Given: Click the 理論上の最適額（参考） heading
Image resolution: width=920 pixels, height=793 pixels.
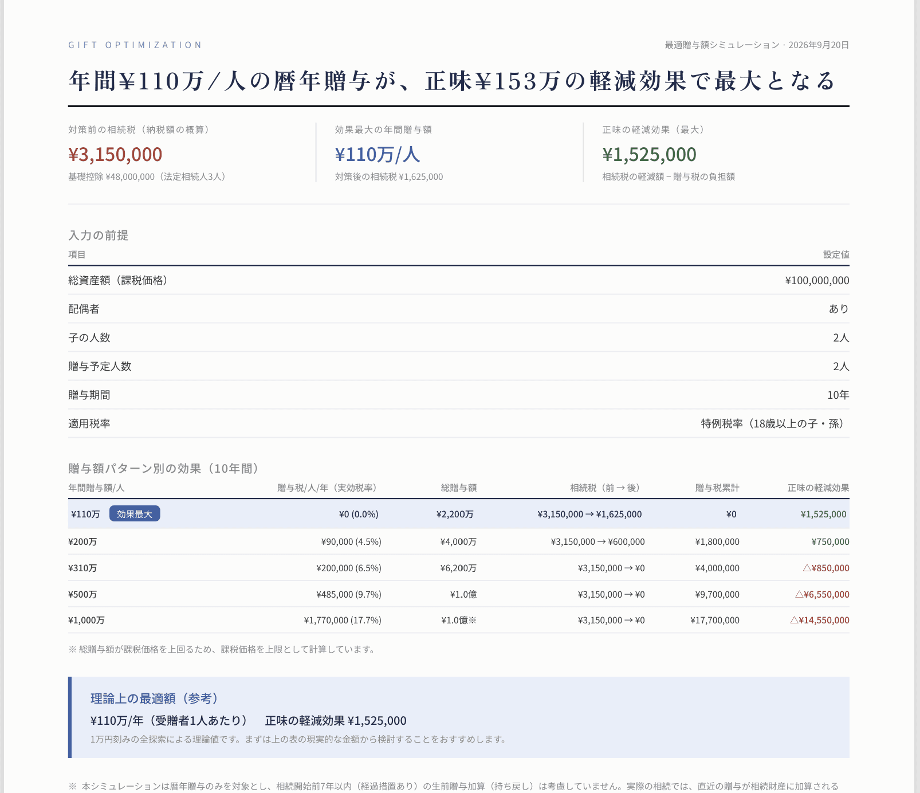Looking at the screenshot, I should pyautogui.click(x=155, y=698).
